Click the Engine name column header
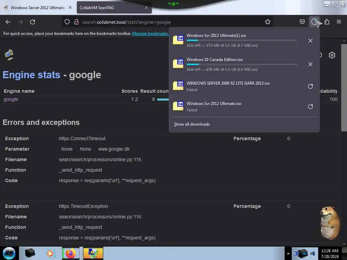 tap(19, 91)
